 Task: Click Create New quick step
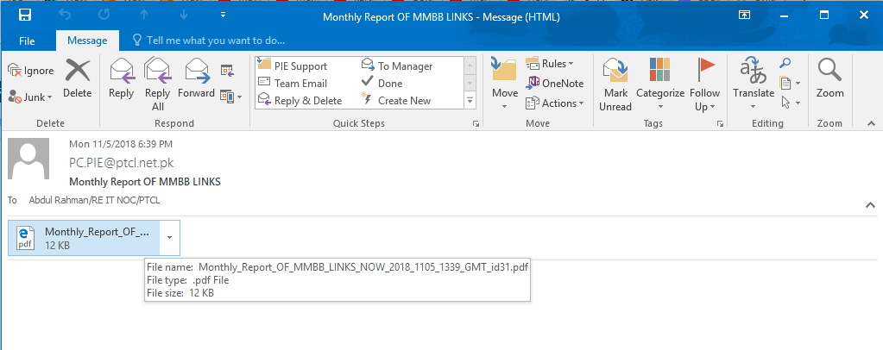click(x=396, y=101)
